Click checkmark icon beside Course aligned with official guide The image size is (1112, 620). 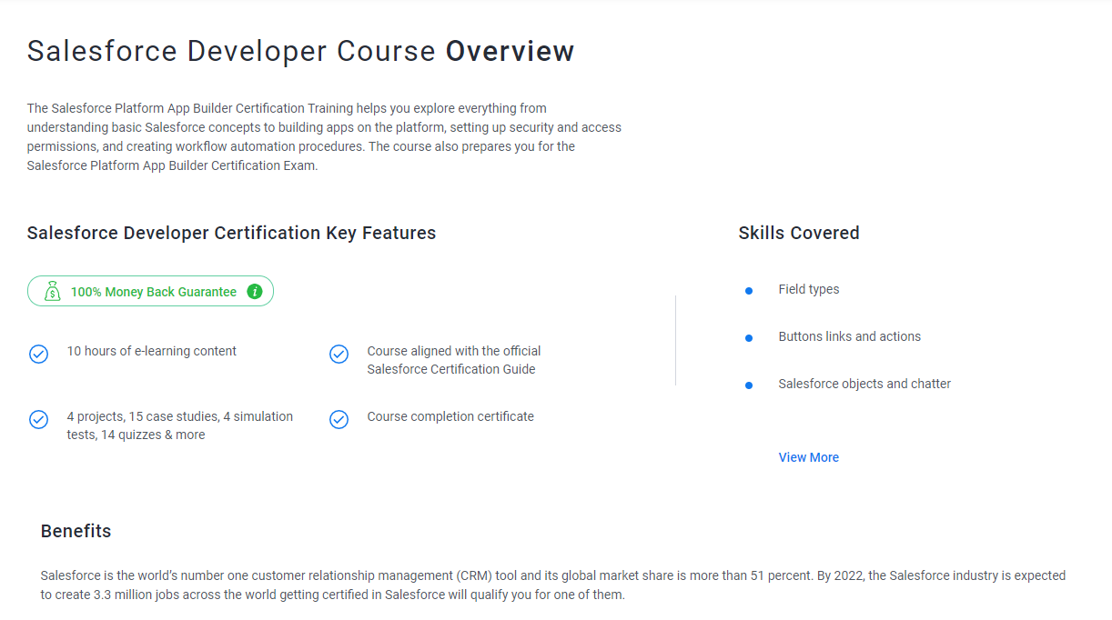pos(339,354)
